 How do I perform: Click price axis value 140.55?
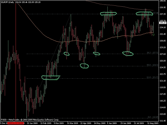pyautogui.click(x=163, y=1)
